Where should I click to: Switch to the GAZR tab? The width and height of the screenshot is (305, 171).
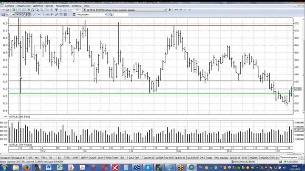(x=93, y=158)
